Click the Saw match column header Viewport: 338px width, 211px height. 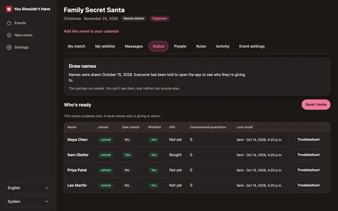tap(131, 127)
